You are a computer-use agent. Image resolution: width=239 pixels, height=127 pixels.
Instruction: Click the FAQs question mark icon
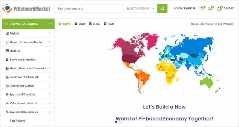105,24
